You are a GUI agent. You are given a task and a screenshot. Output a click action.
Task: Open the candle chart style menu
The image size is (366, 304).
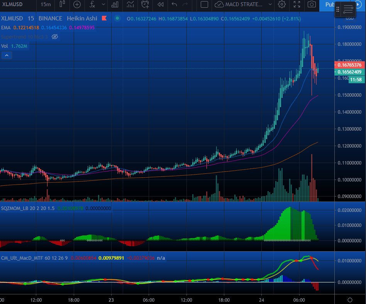pyautogui.click(x=62, y=4)
